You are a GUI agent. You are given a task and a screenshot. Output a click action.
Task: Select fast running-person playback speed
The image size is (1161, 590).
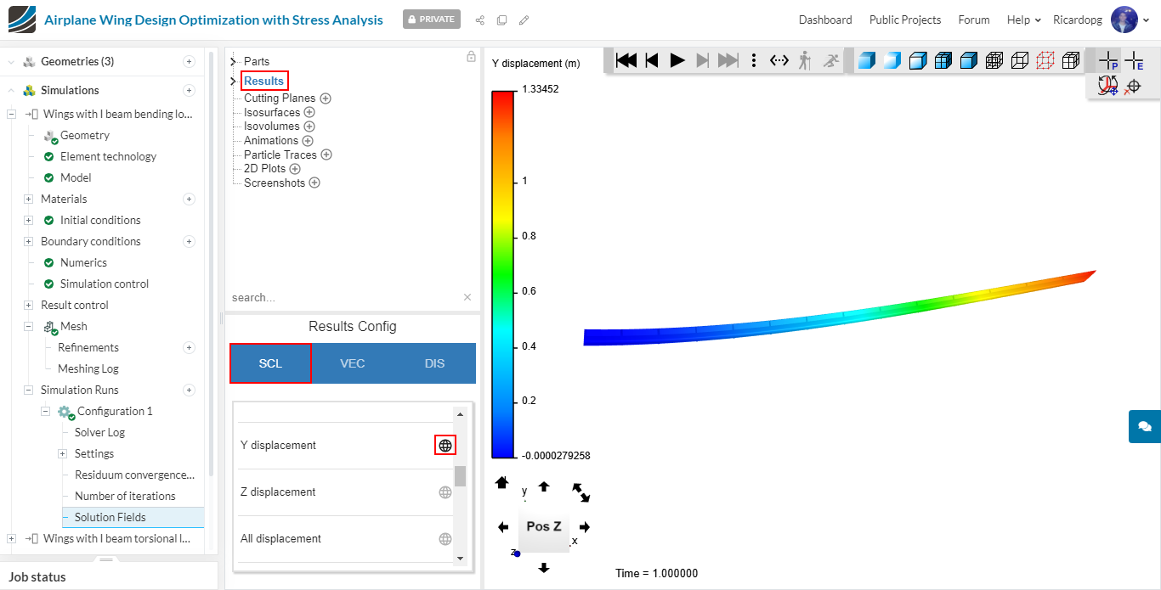coord(831,60)
